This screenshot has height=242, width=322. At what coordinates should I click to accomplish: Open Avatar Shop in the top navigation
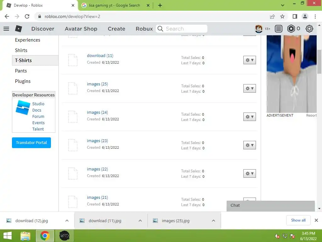click(81, 29)
